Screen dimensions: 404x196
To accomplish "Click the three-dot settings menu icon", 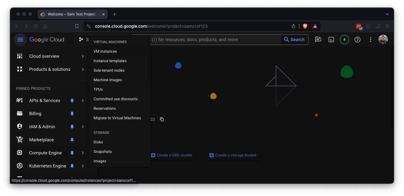I will 371,40.
